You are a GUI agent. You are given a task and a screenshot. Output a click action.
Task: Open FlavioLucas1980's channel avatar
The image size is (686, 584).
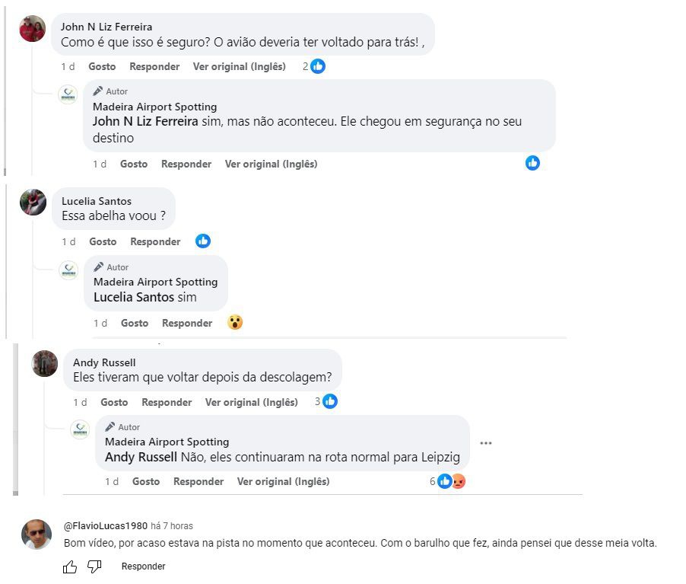point(37,534)
